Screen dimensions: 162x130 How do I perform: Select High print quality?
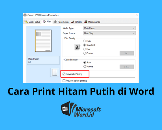[87, 41]
